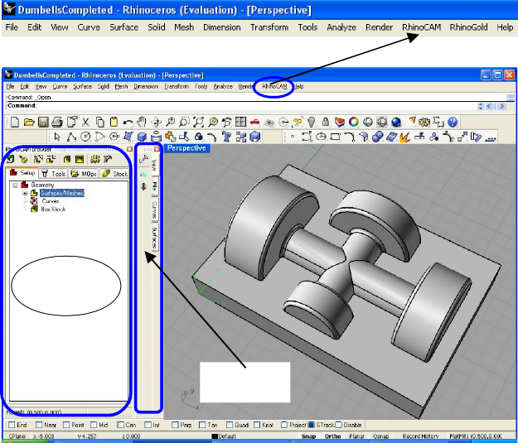Save the model with the floppy icon
This screenshot has height=443, width=518.
tap(43, 123)
